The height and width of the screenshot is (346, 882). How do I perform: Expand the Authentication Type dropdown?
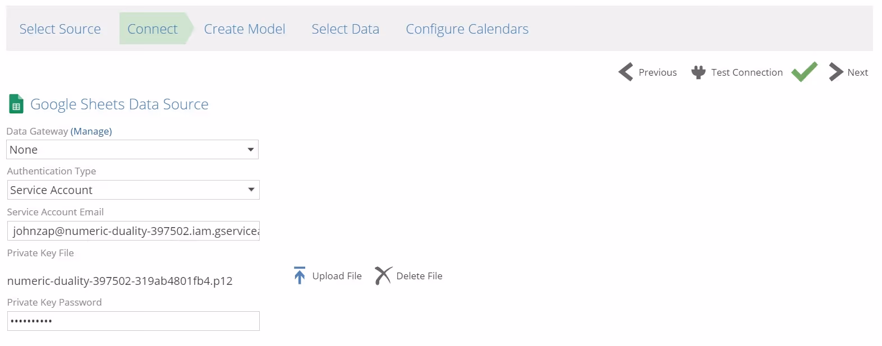pos(133,190)
